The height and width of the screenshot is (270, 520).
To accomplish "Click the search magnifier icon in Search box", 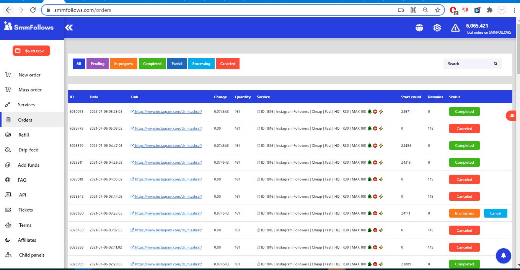I will pos(496,64).
